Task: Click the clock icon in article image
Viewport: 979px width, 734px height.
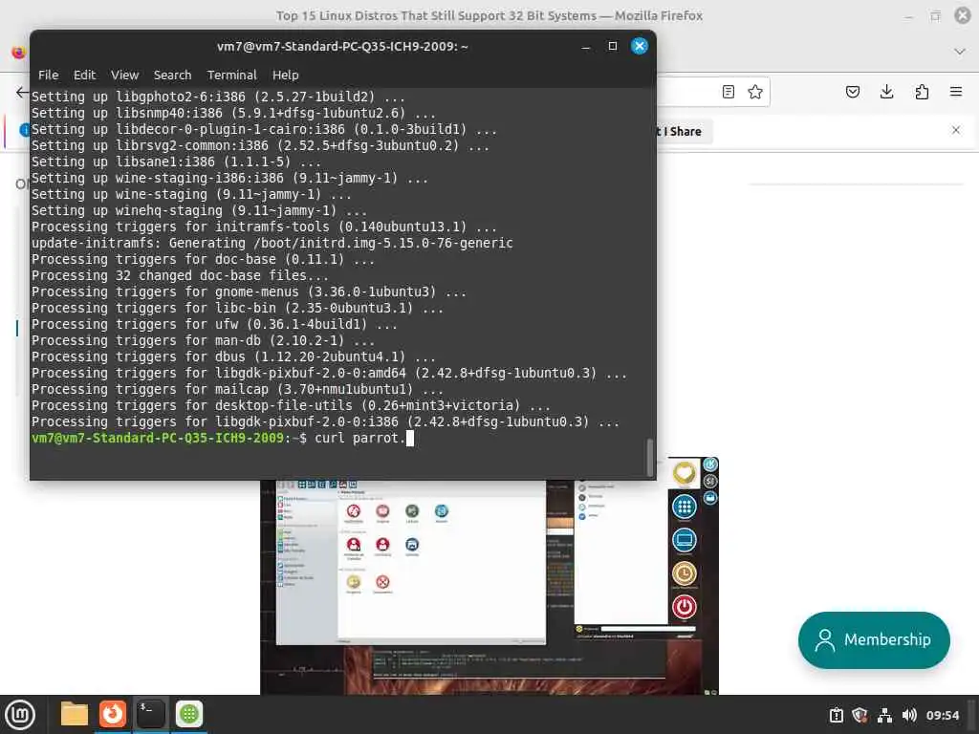Action: (x=685, y=573)
